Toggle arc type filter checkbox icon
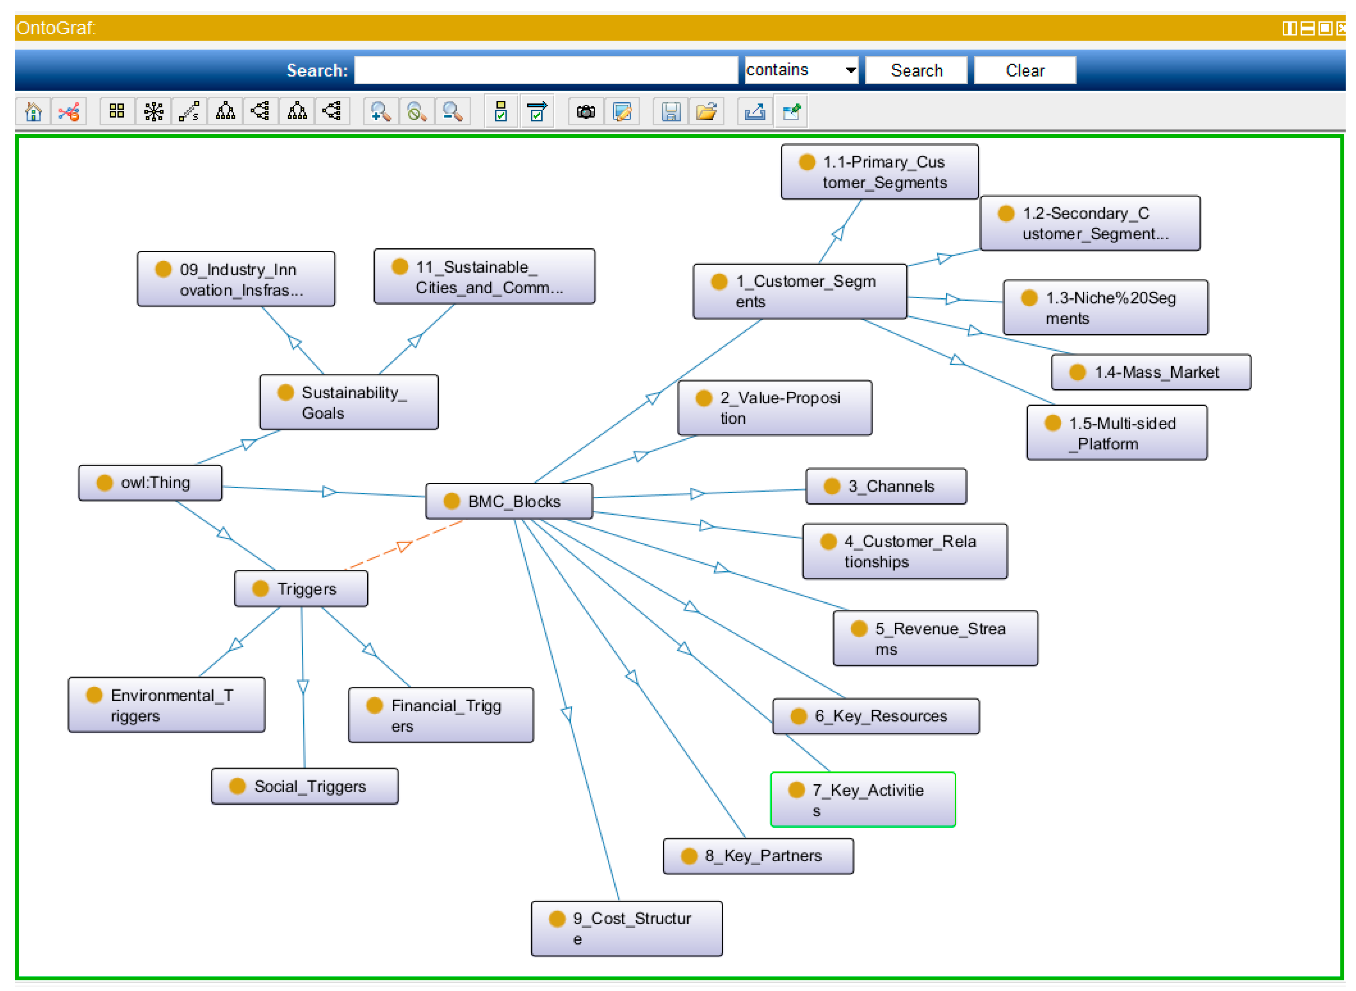This screenshot has height=991, width=1356. click(x=536, y=111)
